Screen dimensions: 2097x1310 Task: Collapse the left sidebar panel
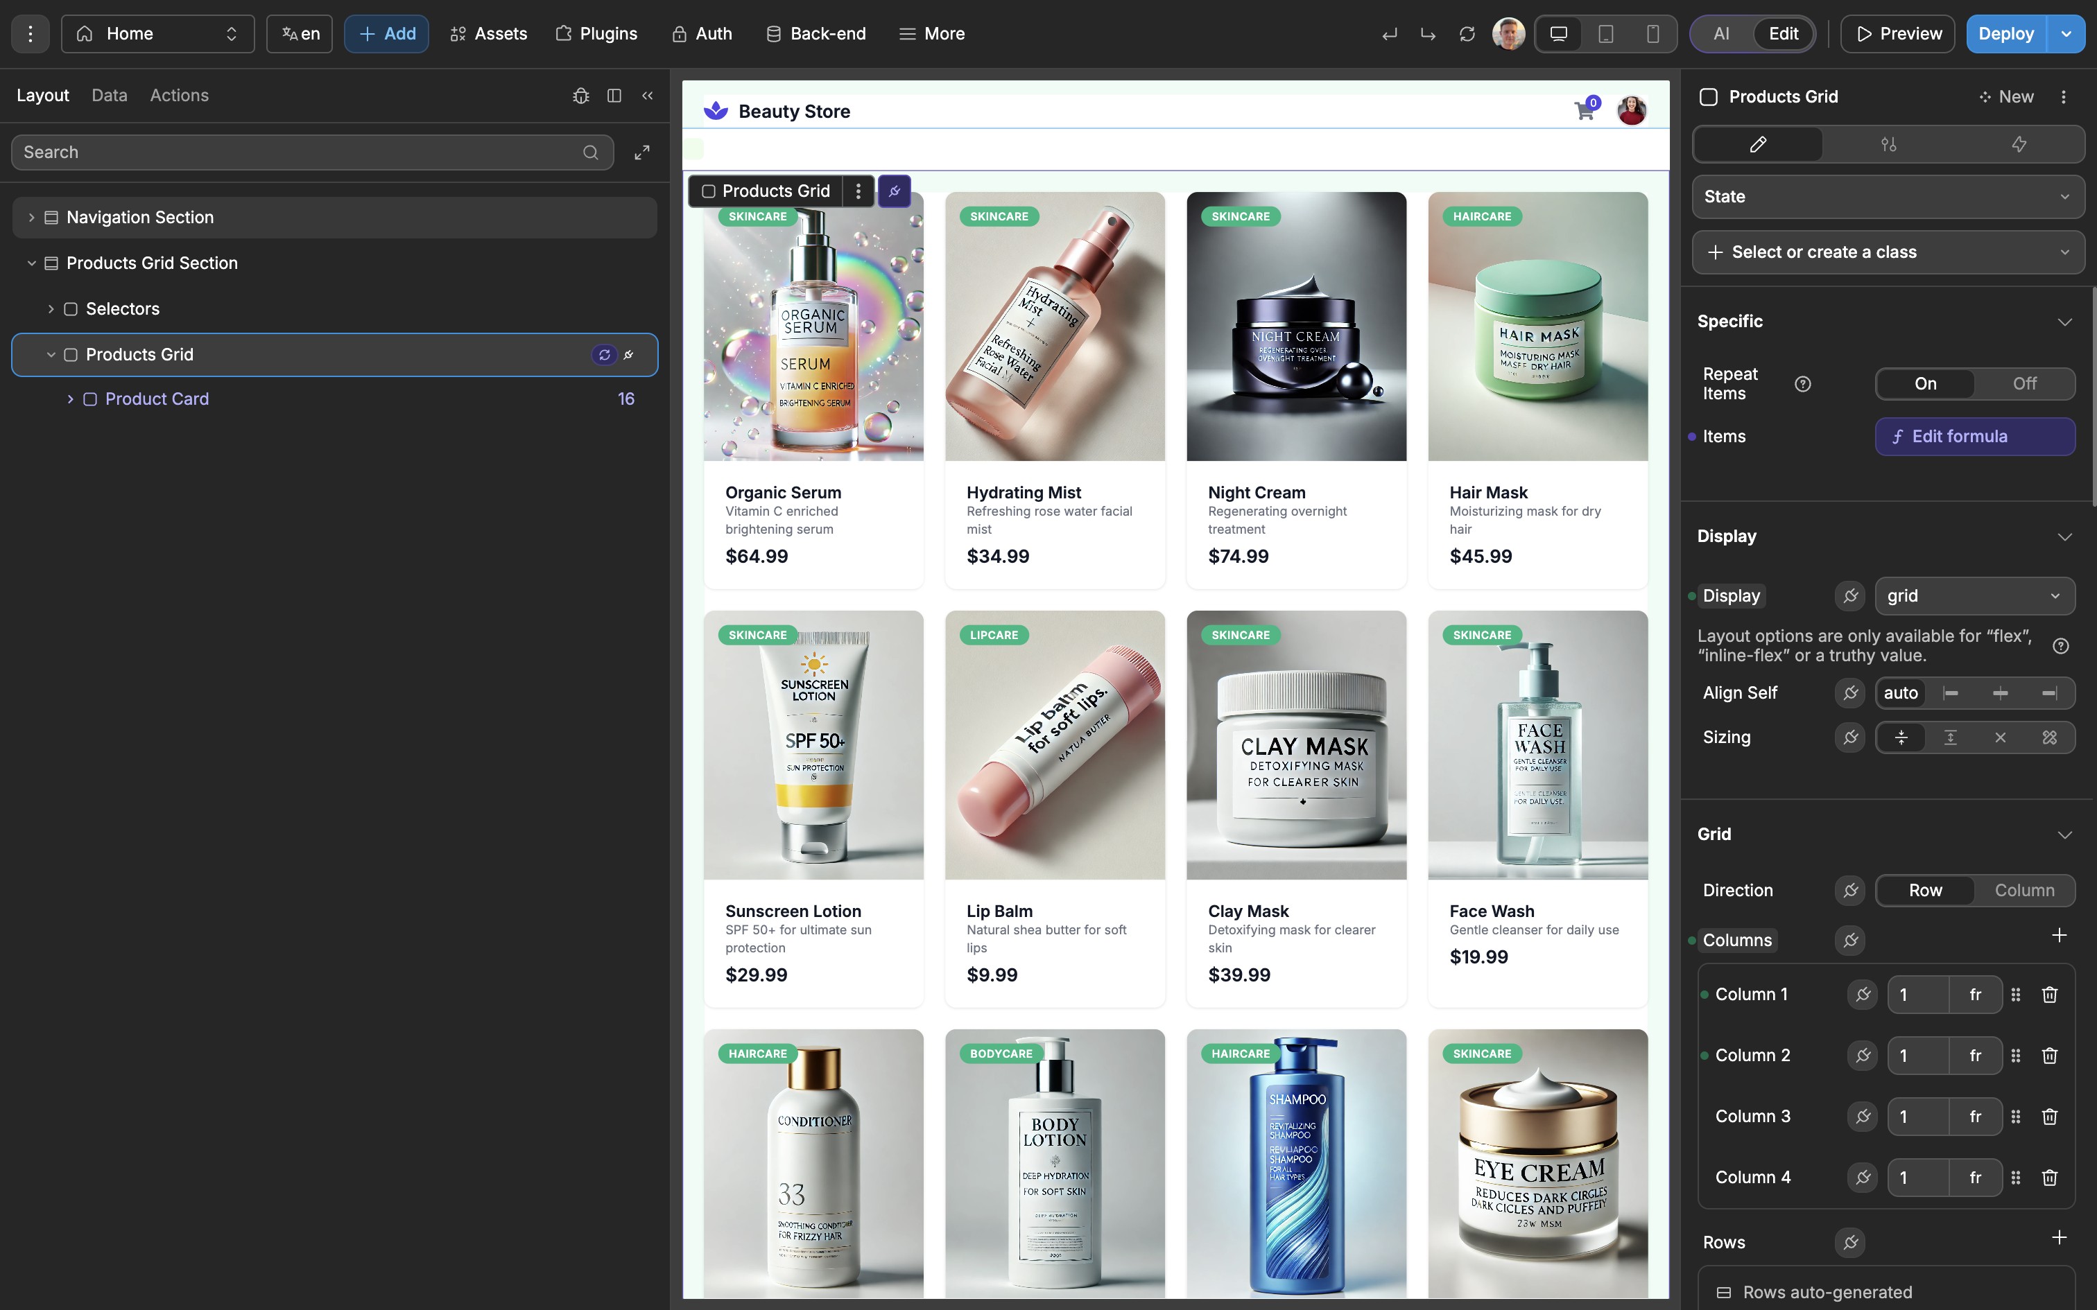pyautogui.click(x=647, y=96)
